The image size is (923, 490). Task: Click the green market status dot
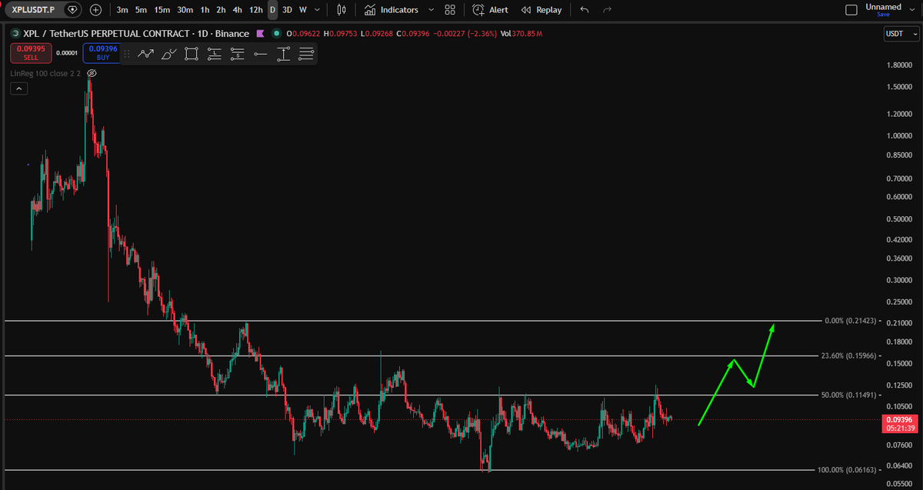[276, 34]
